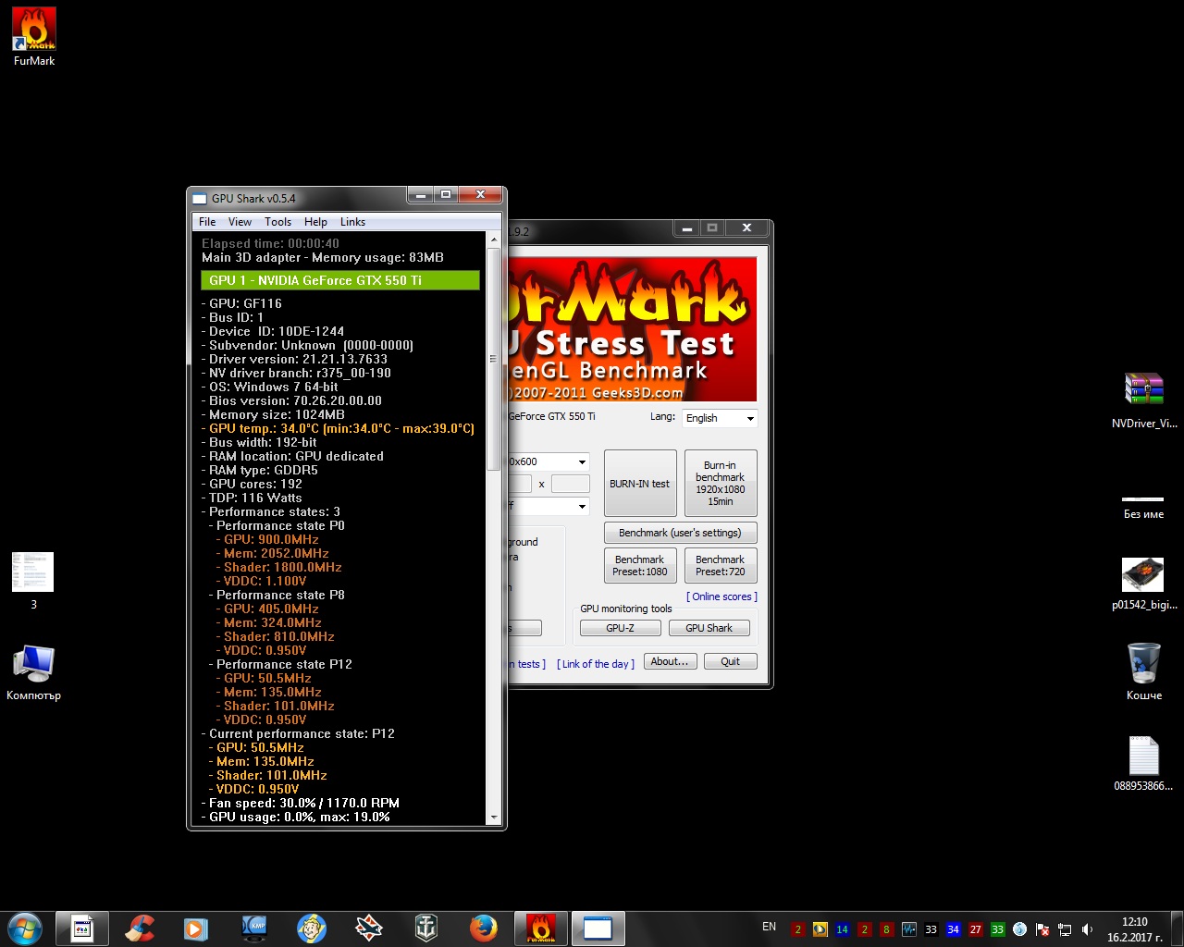The height and width of the screenshot is (947, 1184).
Task: Click the CCleaner taskbar icon
Action: pyautogui.click(x=140, y=928)
